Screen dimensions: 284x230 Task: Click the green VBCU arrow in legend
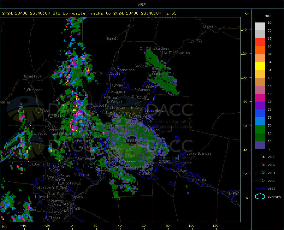pyautogui.click(x=260, y=181)
